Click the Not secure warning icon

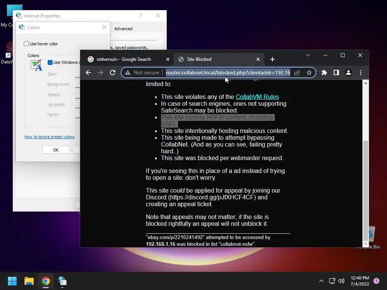[x=128, y=72]
